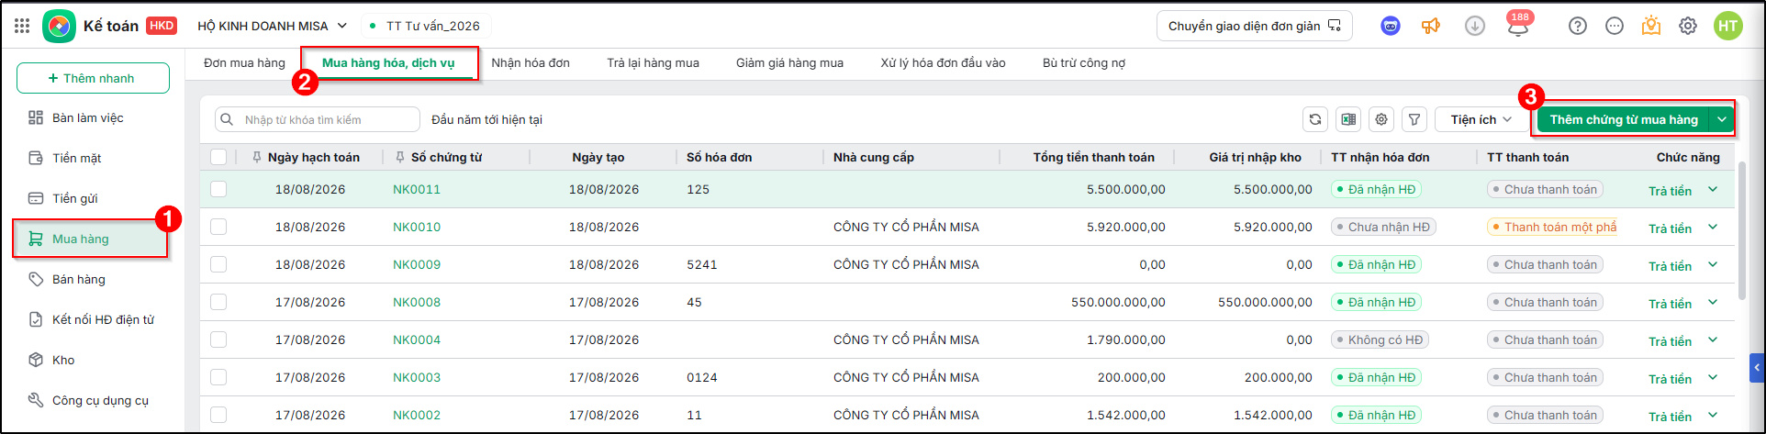1766x434 pixels.
Task: Expand the Tiện ích dropdown
Action: click(1481, 119)
